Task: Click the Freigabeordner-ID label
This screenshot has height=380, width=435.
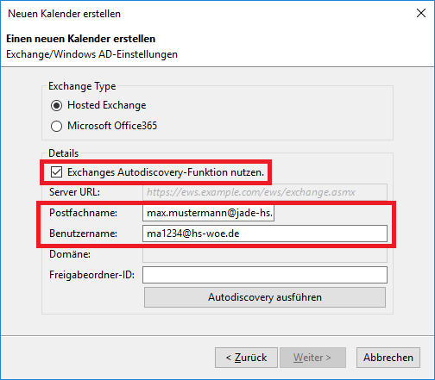Action: pos(91,275)
